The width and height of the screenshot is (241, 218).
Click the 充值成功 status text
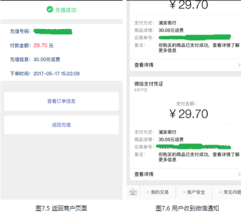pyautogui.click(x=66, y=10)
